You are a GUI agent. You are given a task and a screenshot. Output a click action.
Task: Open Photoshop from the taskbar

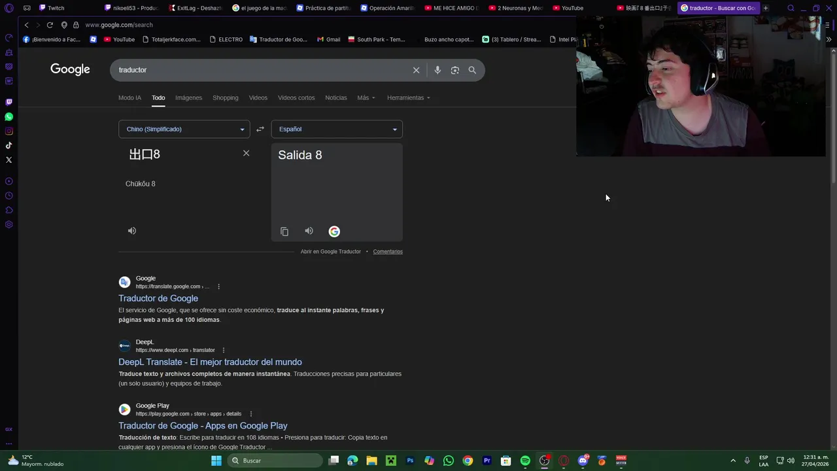[410, 461]
